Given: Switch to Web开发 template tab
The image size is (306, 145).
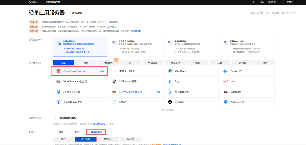Looking at the screenshot, I should pos(153,63).
